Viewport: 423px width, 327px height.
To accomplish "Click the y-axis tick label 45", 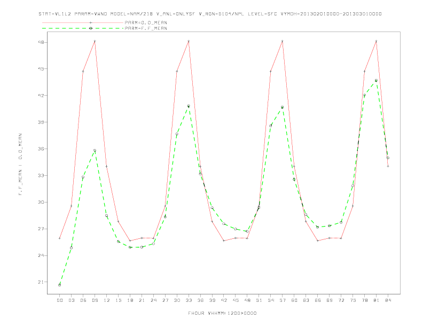I will click(x=41, y=69).
